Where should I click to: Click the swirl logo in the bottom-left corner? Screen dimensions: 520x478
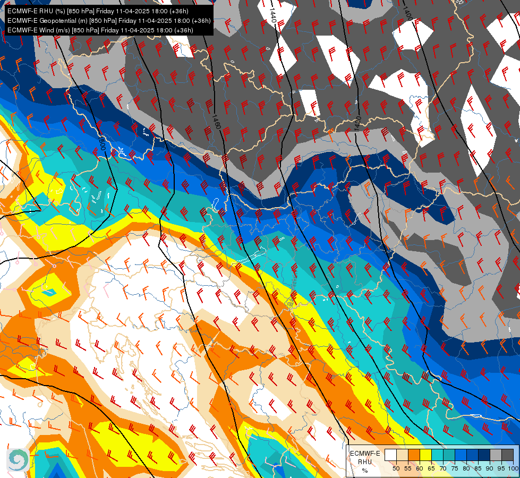[18, 460]
